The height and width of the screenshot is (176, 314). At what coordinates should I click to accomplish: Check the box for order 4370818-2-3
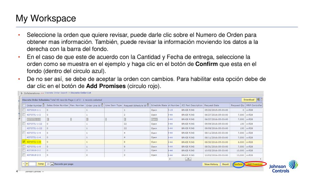(x=24, y=155)
